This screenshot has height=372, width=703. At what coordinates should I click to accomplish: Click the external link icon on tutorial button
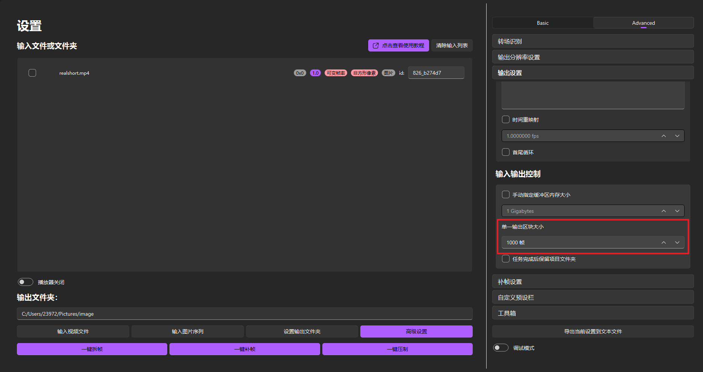click(375, 45)
